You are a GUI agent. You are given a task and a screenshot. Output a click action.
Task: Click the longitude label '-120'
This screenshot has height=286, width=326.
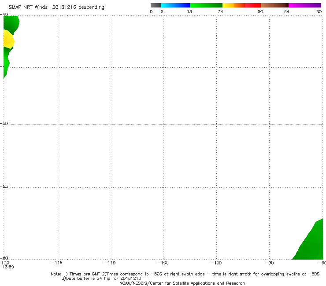4,263
